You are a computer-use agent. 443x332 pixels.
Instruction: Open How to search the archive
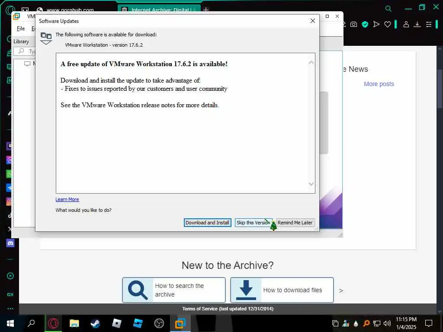(174, 290)
